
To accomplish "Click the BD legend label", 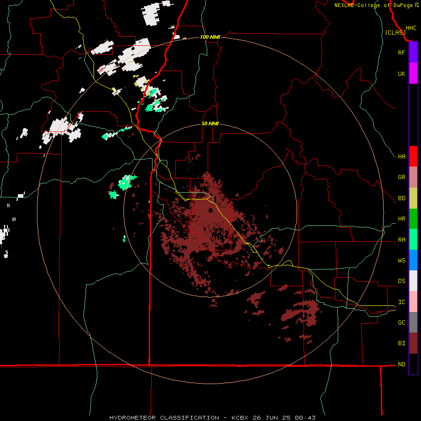I will click(401, 198).
